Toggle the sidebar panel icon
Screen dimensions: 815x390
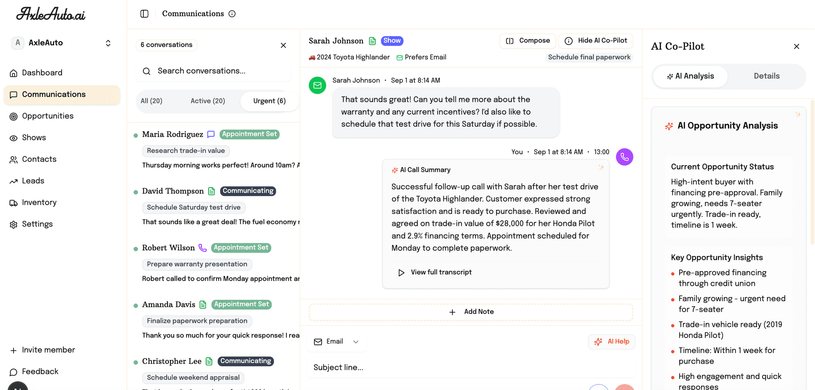[144, 14]
